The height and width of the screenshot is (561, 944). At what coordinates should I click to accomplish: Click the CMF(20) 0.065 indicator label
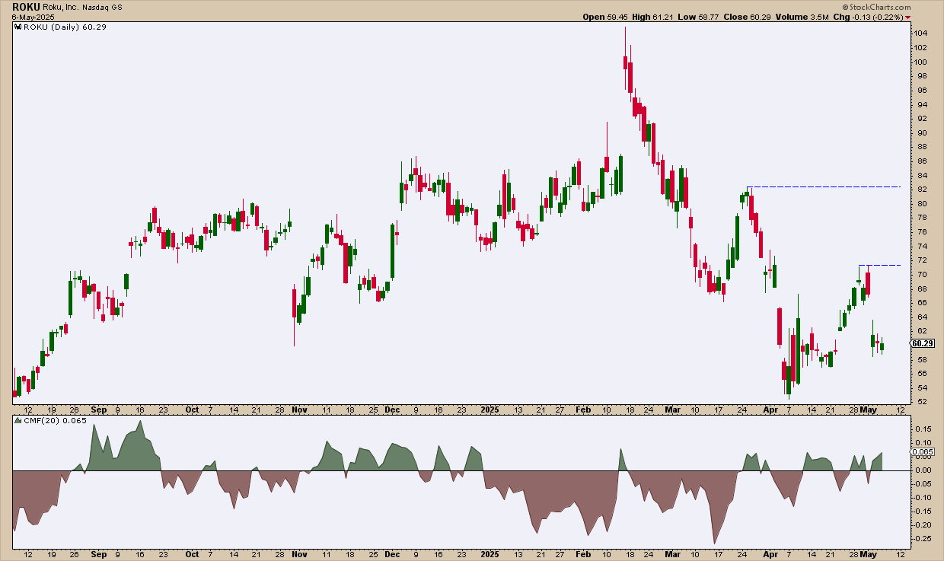click(49, 420)
